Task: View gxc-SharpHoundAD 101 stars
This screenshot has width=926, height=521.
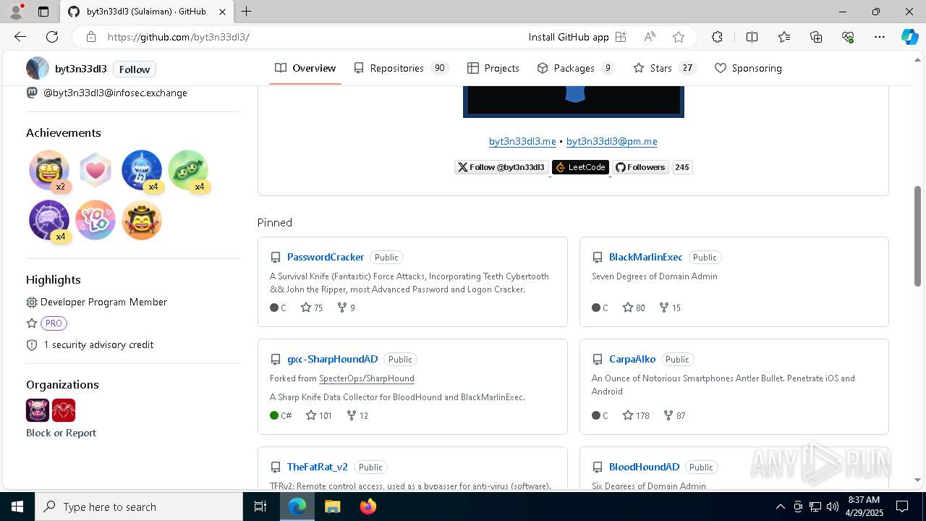Action: (x=318, y=415)
